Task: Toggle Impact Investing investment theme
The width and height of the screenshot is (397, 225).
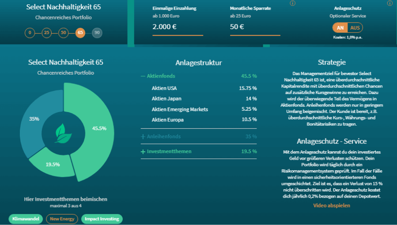Action: (x=102, y=219)
